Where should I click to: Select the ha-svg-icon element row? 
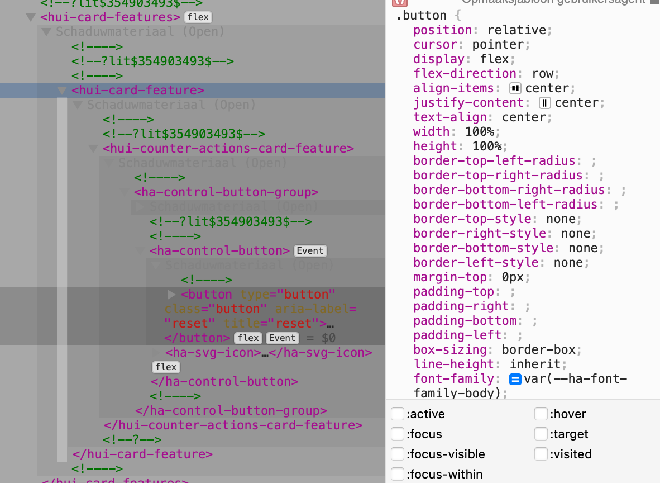[268, 352]
